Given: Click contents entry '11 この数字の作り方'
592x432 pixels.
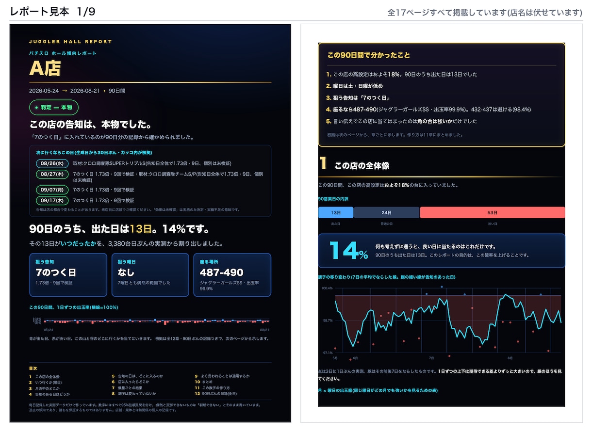Looking at the screenshot, I should [x=213, y=388].
